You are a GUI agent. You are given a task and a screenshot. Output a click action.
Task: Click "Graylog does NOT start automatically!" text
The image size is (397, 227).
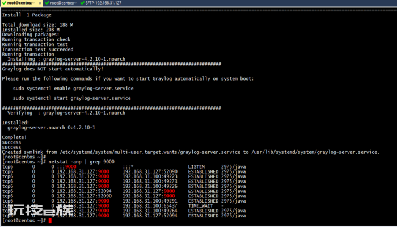click(x=52, y=69)
